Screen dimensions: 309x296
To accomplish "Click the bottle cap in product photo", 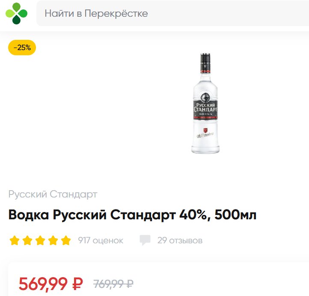I will (x=205, y=63).
